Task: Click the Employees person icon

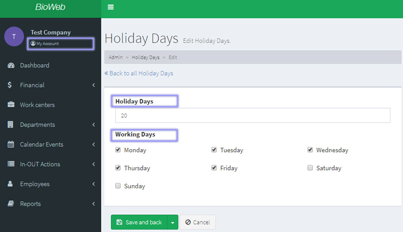Action: coord(10,184)
